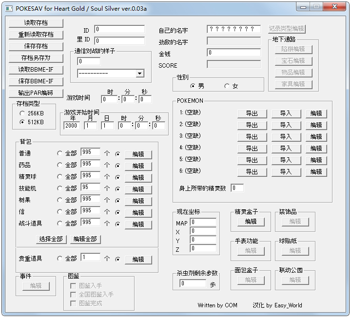Select the 256KB save type radio button
Image resolution: width=352 pixels, height=319 pixels.
pyautogui.click(x=22, y=113)
